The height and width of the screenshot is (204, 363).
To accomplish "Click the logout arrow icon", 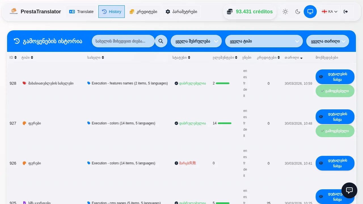I will (345, 12).
